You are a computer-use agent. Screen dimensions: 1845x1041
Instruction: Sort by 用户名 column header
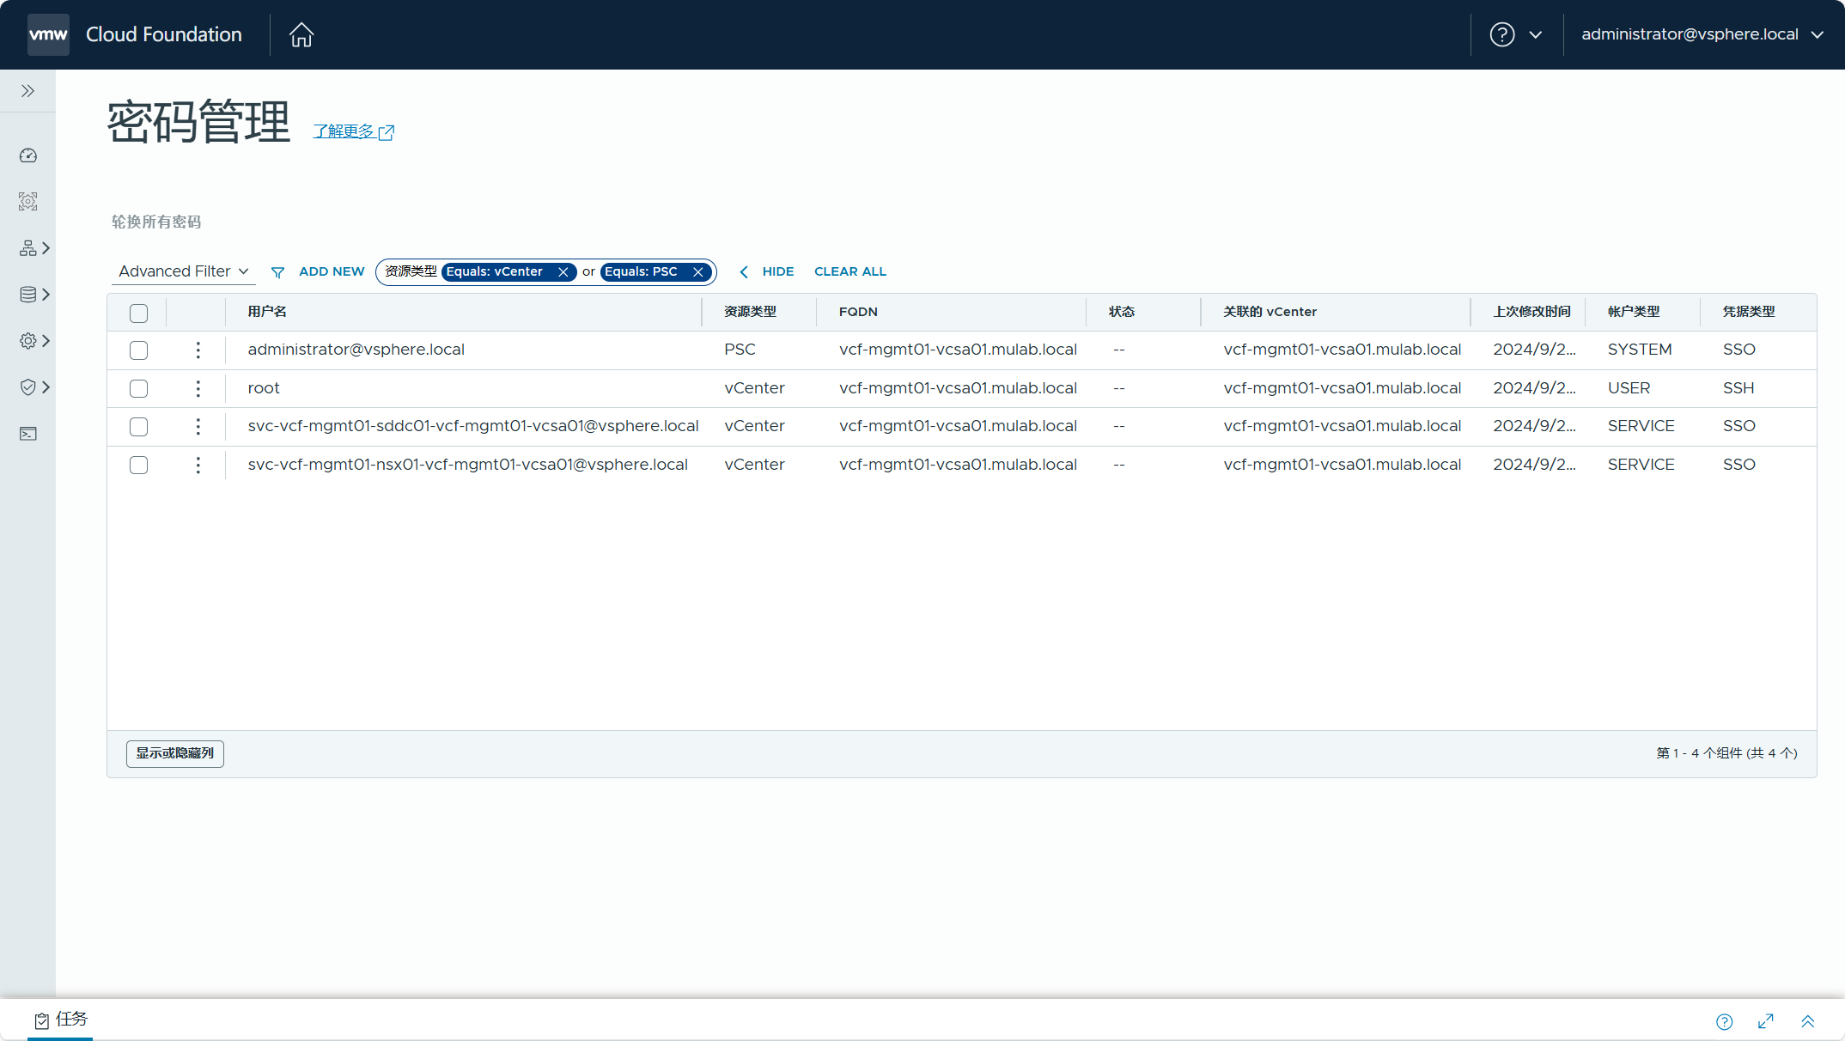pyautogui.click(x=267, y=312)
